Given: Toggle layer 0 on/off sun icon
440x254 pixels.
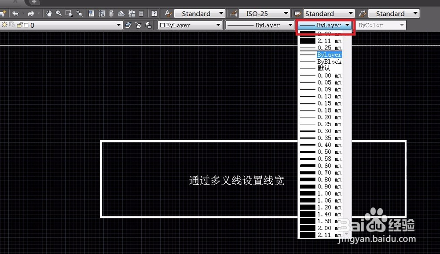Looking at the screenshot, I should click(4, 25).
